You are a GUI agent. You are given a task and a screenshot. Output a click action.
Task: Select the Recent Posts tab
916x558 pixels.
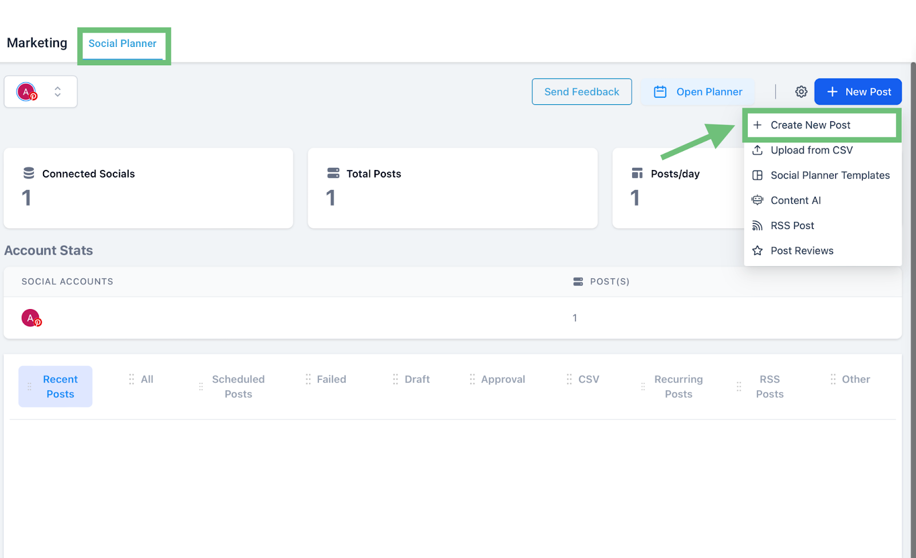[56, 386]
